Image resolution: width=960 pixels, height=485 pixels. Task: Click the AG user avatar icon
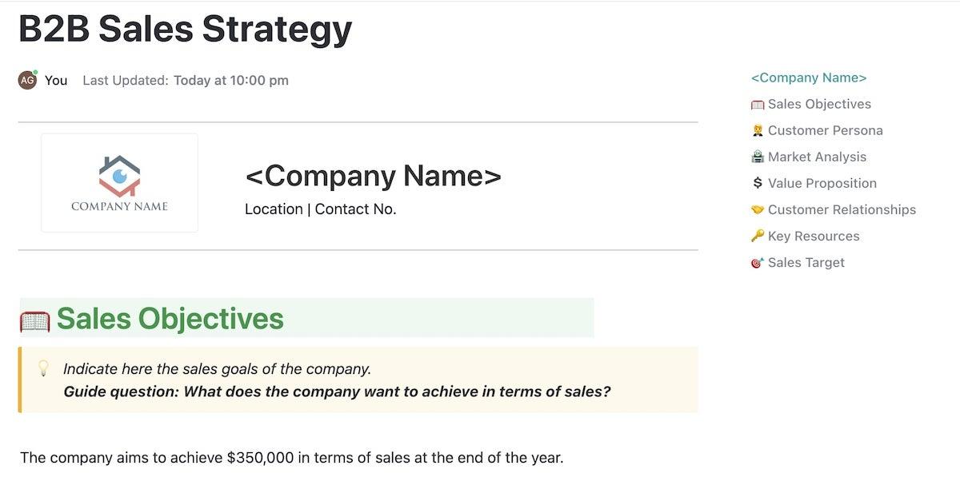click(x=27, y=80)
